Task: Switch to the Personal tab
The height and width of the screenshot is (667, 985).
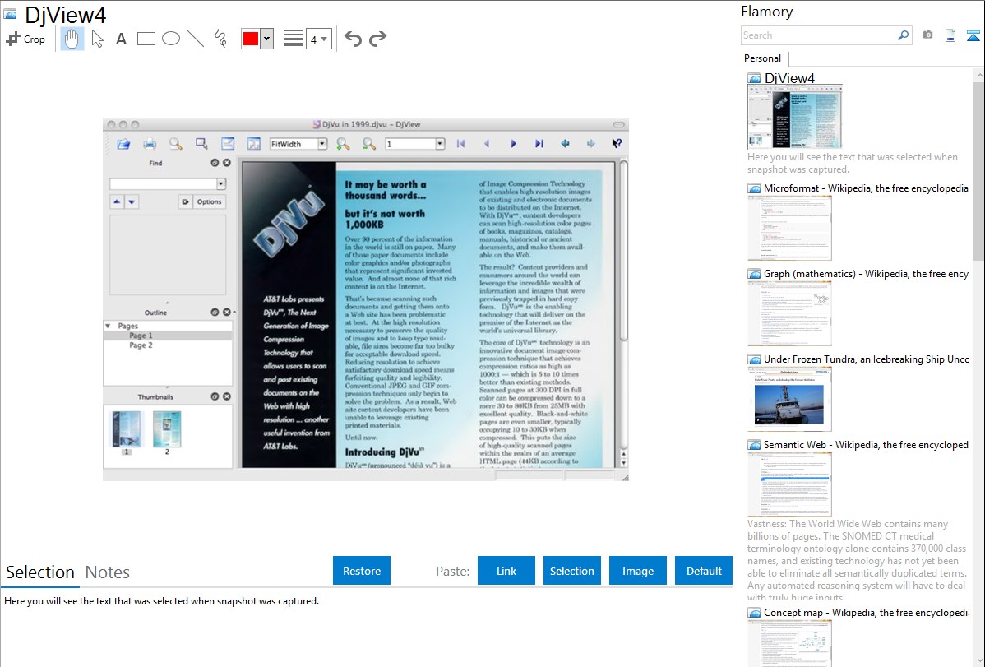Action: [x=763, y=58]
